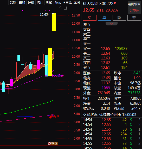
Task: Click the 跌停 limit-down price 8.43
Action: pyautogui.click(x=137, y=73)
